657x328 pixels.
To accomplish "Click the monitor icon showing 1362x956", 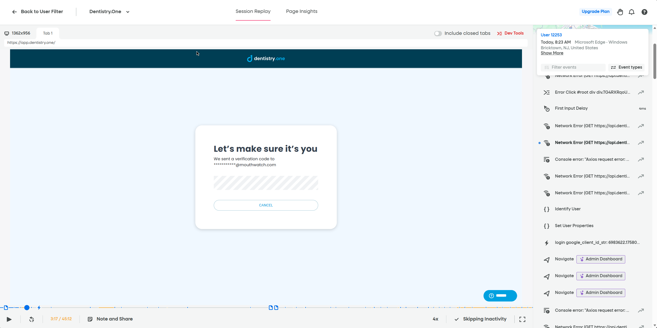I will [7, 33].
